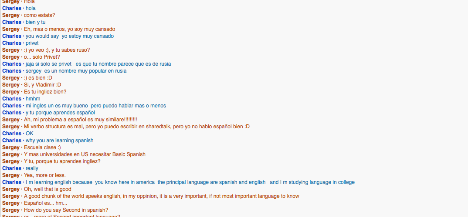Click the message "Si, y Vladimir :D"
Viewport: 468px width, 217px height.
tap(42, 85)
